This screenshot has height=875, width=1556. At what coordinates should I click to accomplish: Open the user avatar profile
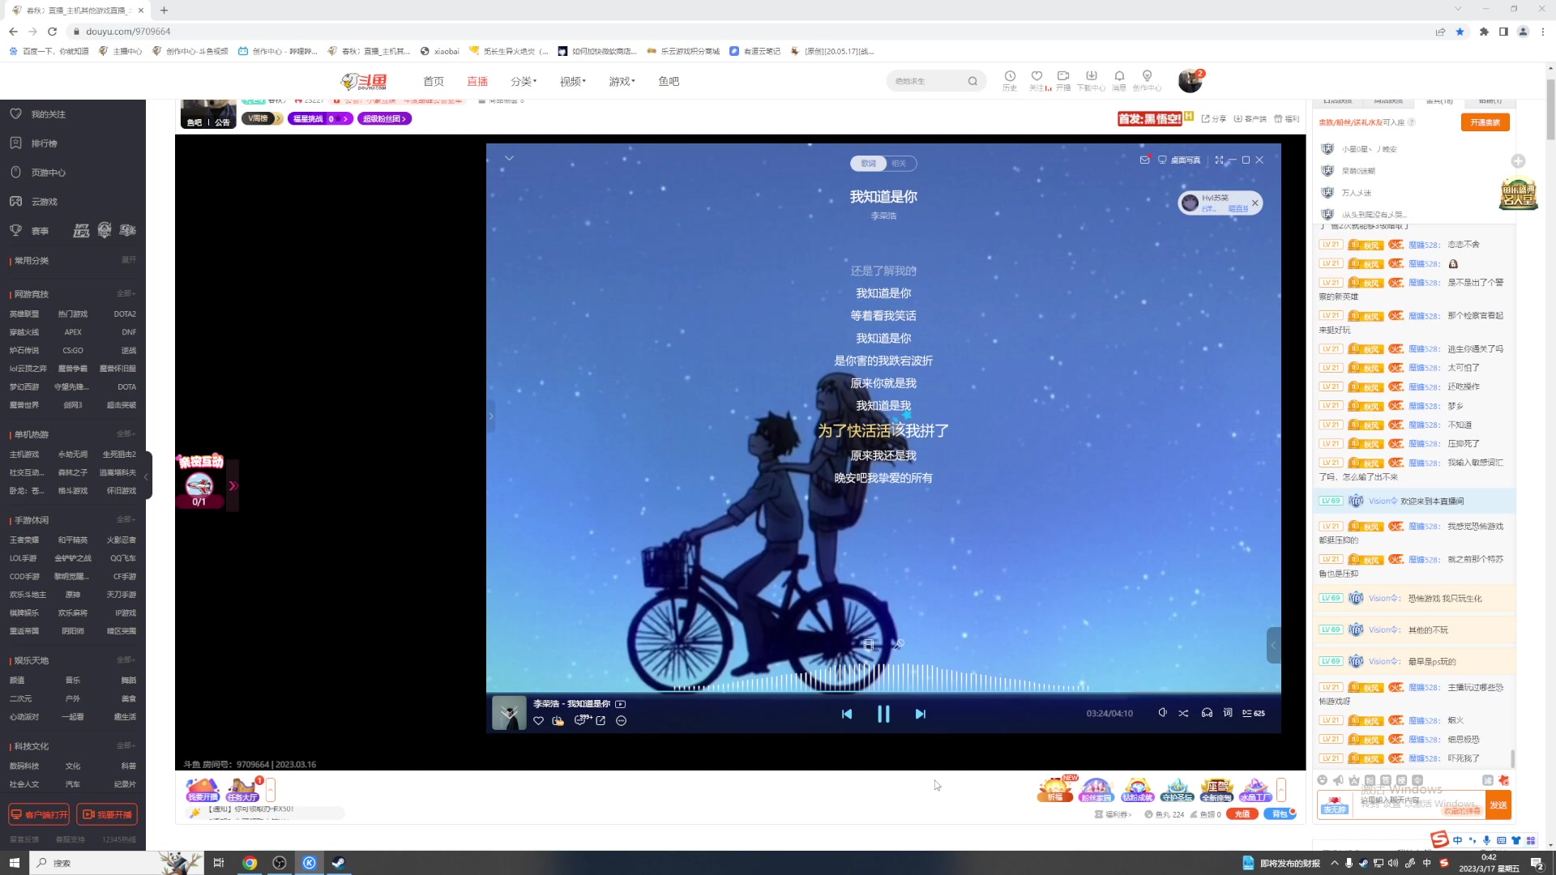pyautogui.click(x=1190, y=81)
